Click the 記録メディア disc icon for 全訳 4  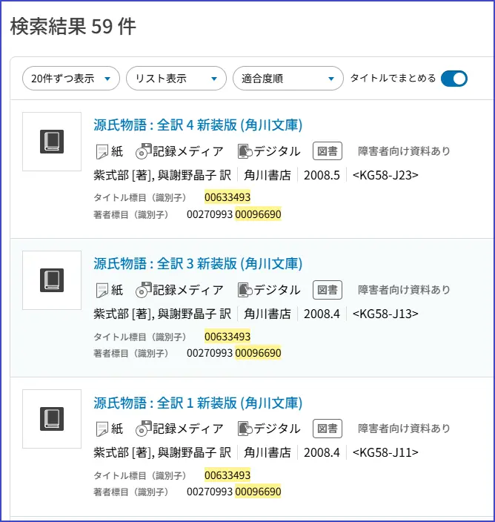tap(143, 151)
